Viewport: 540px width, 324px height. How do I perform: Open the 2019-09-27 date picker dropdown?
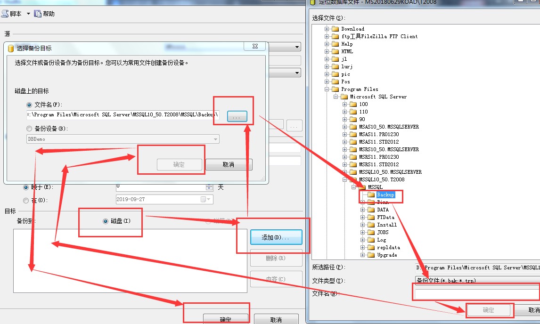(x=205, y=199)
